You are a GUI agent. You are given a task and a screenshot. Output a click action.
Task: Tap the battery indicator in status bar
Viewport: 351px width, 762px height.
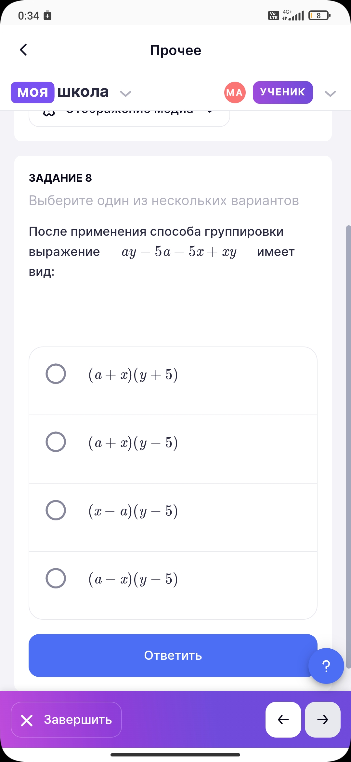319,15
